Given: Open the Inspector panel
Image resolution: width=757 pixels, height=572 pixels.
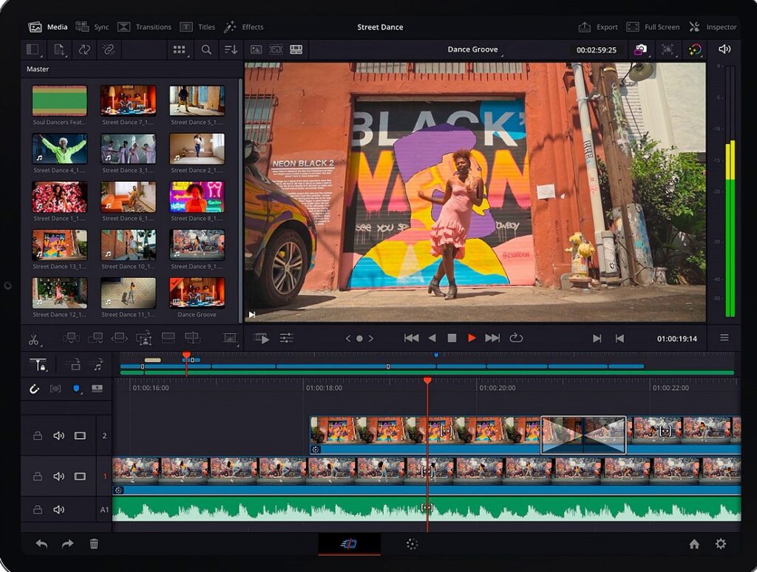Looking at the screenshot, I should pyautogui.click(x=713, y=27).
